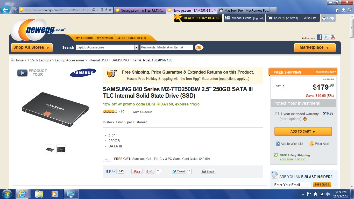Expand the Marketplace dropdown
354x199 pixels.
click(x=315, y=48)
